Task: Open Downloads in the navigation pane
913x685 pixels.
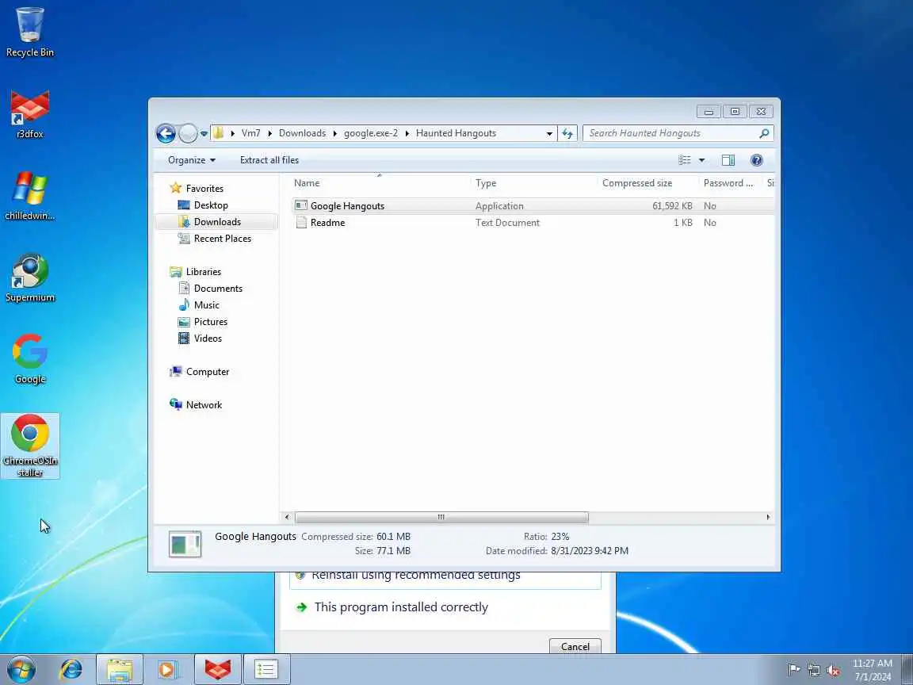Action: click(x=217, y=222)
